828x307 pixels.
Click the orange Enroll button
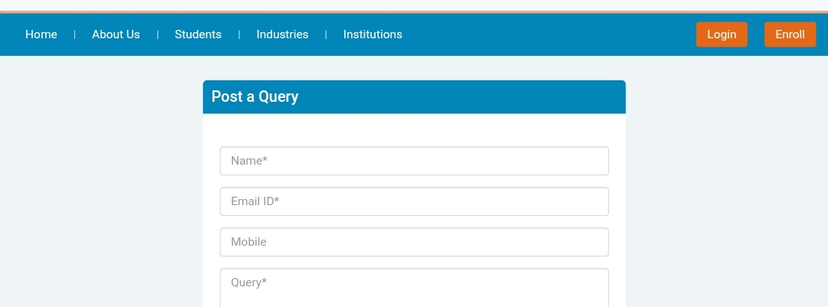[790, 34]
